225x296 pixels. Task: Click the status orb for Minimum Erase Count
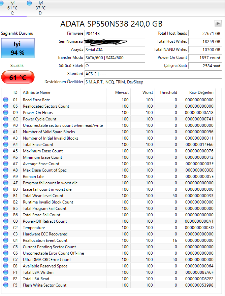[6, 157]
